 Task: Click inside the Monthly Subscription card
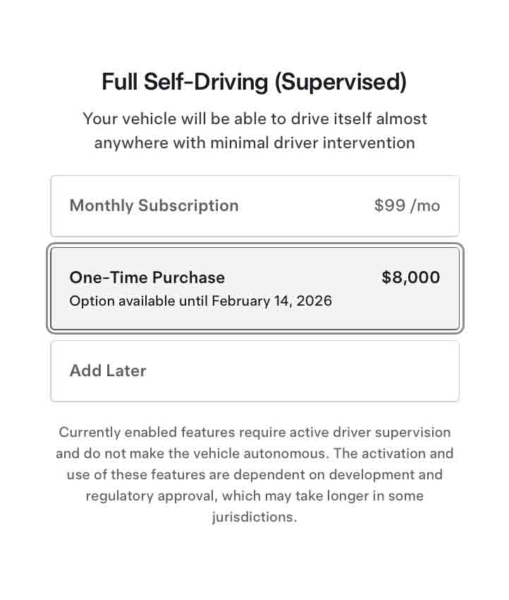(x=255, y=205)
